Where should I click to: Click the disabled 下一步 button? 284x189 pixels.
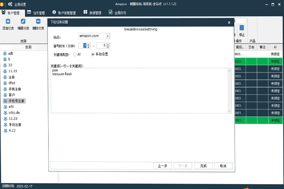point(183,166)
